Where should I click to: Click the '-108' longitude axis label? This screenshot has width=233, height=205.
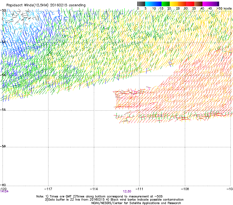click(x=185, y=189)
